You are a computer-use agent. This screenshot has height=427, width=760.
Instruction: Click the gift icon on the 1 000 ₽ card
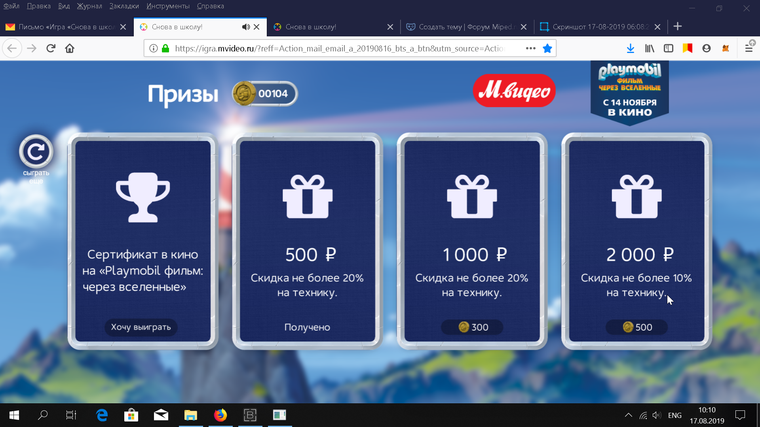click(x=472, y=196)
